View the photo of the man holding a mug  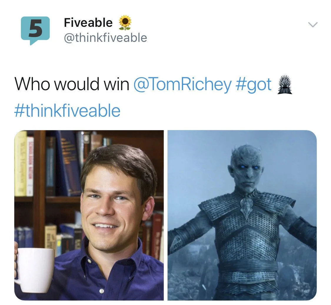89,215
